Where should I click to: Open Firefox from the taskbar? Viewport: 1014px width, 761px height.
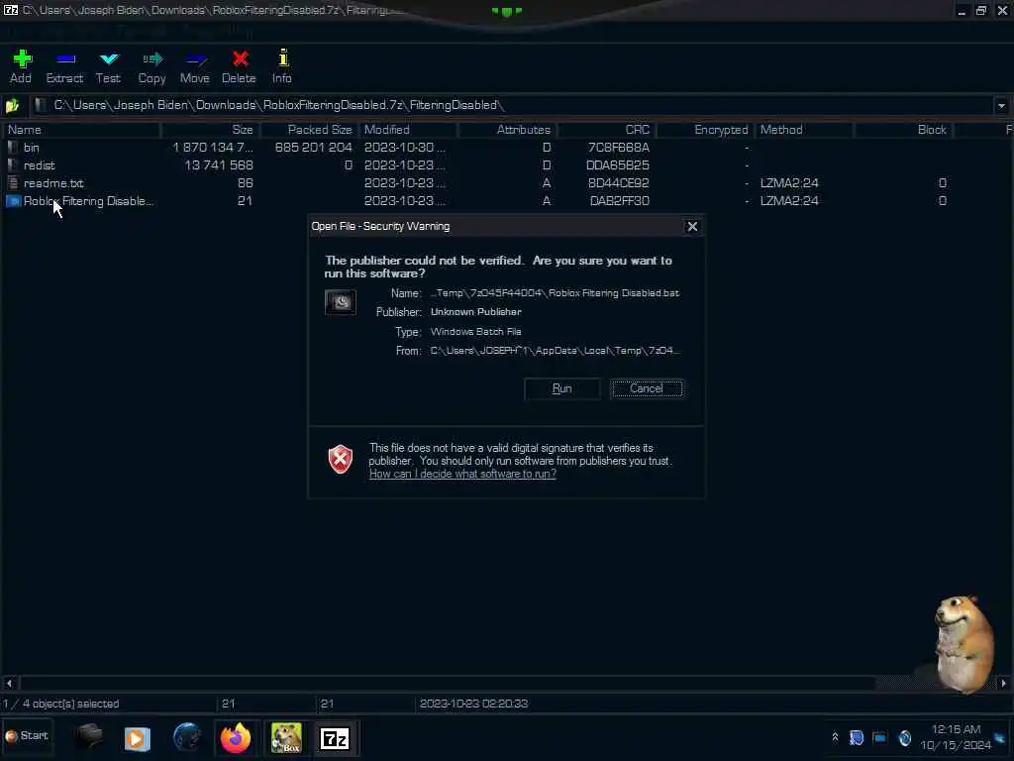(236, 737)
